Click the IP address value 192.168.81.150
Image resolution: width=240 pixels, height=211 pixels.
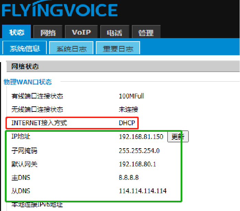(x=141, y=137)
